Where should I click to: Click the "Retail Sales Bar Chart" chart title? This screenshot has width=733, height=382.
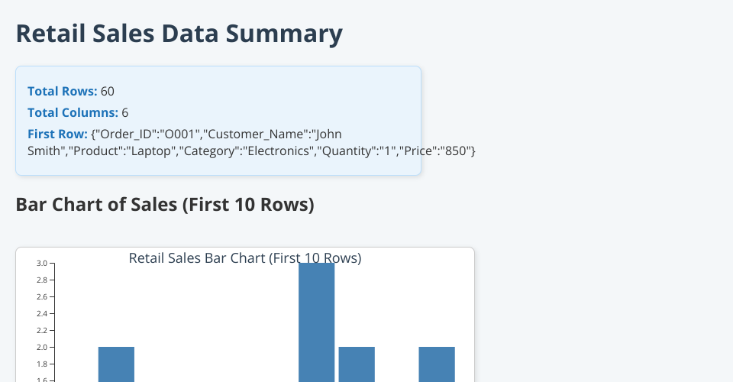click(x=244, y=258)
